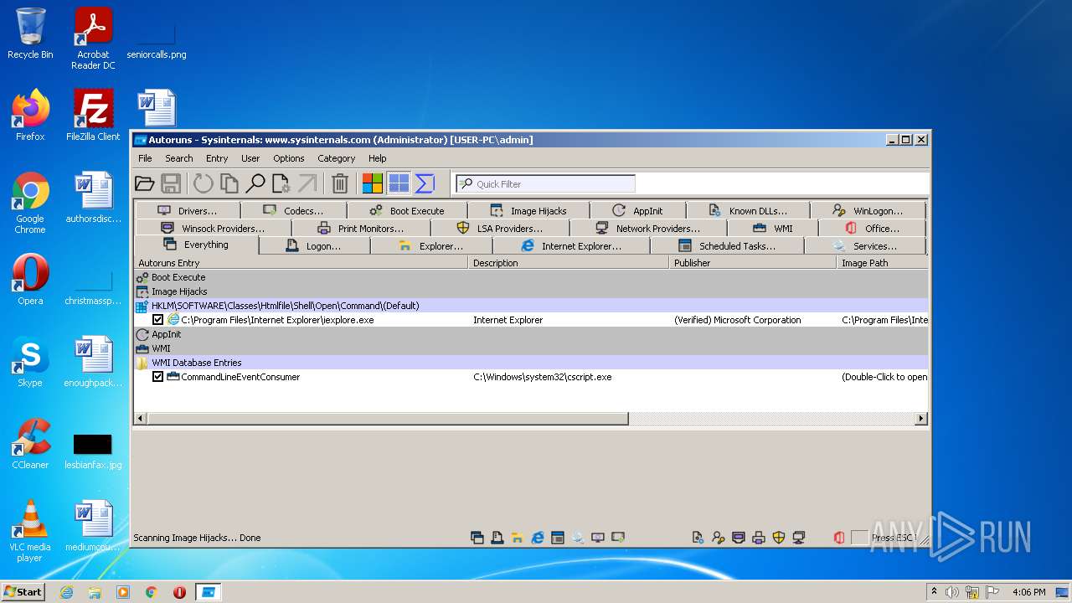Select the cscript.exe description cell
This screenshot has height=603, width=1072.
[542, 377]
